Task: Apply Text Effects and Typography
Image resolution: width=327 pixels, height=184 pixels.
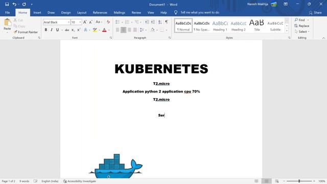Action: click(85, 30)
